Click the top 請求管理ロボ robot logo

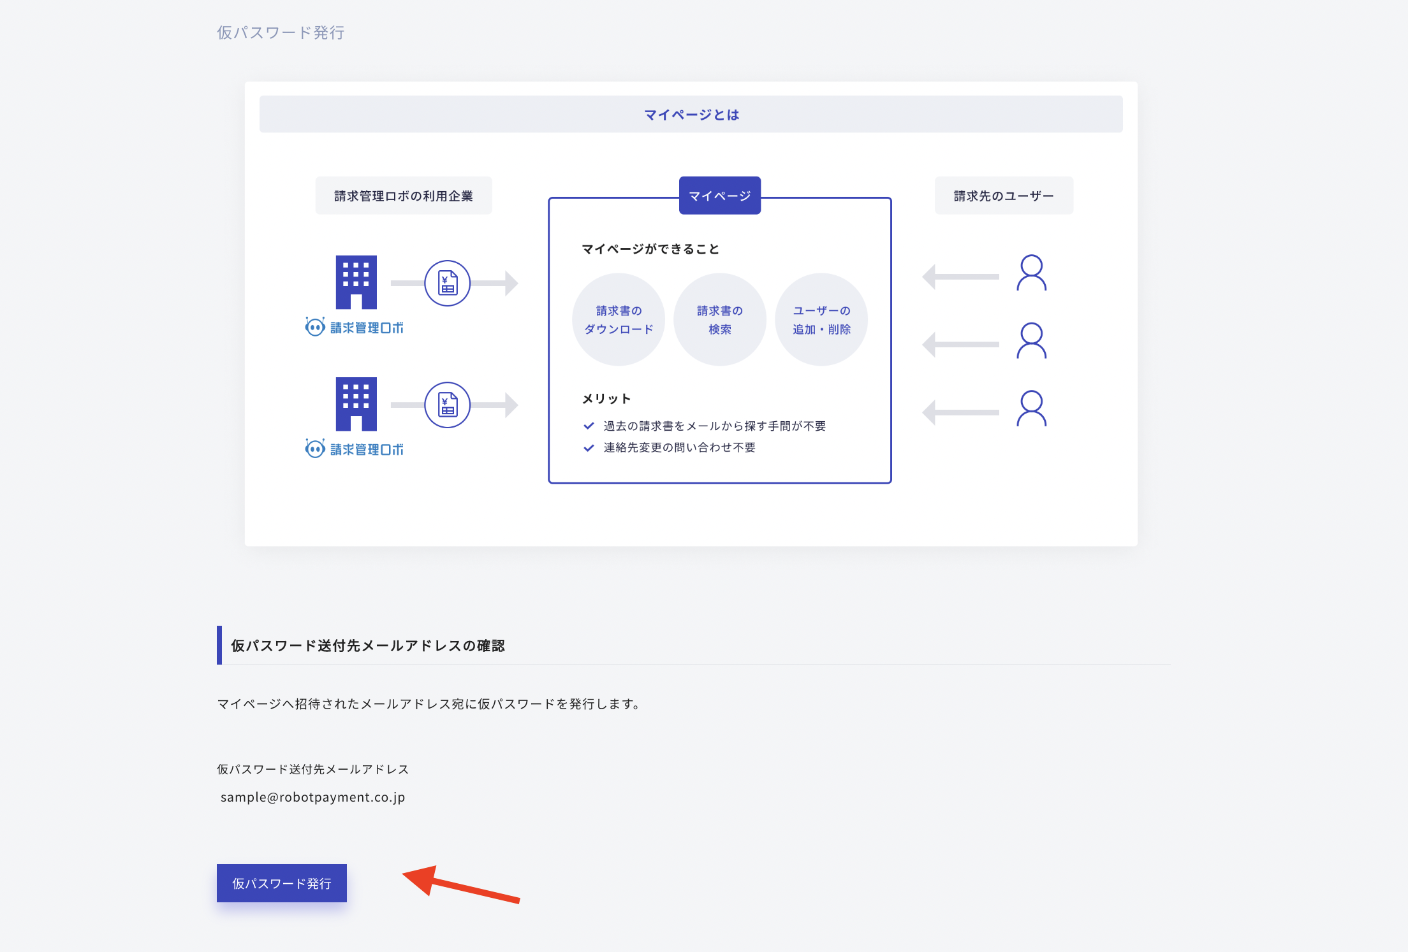click(355, 327)
